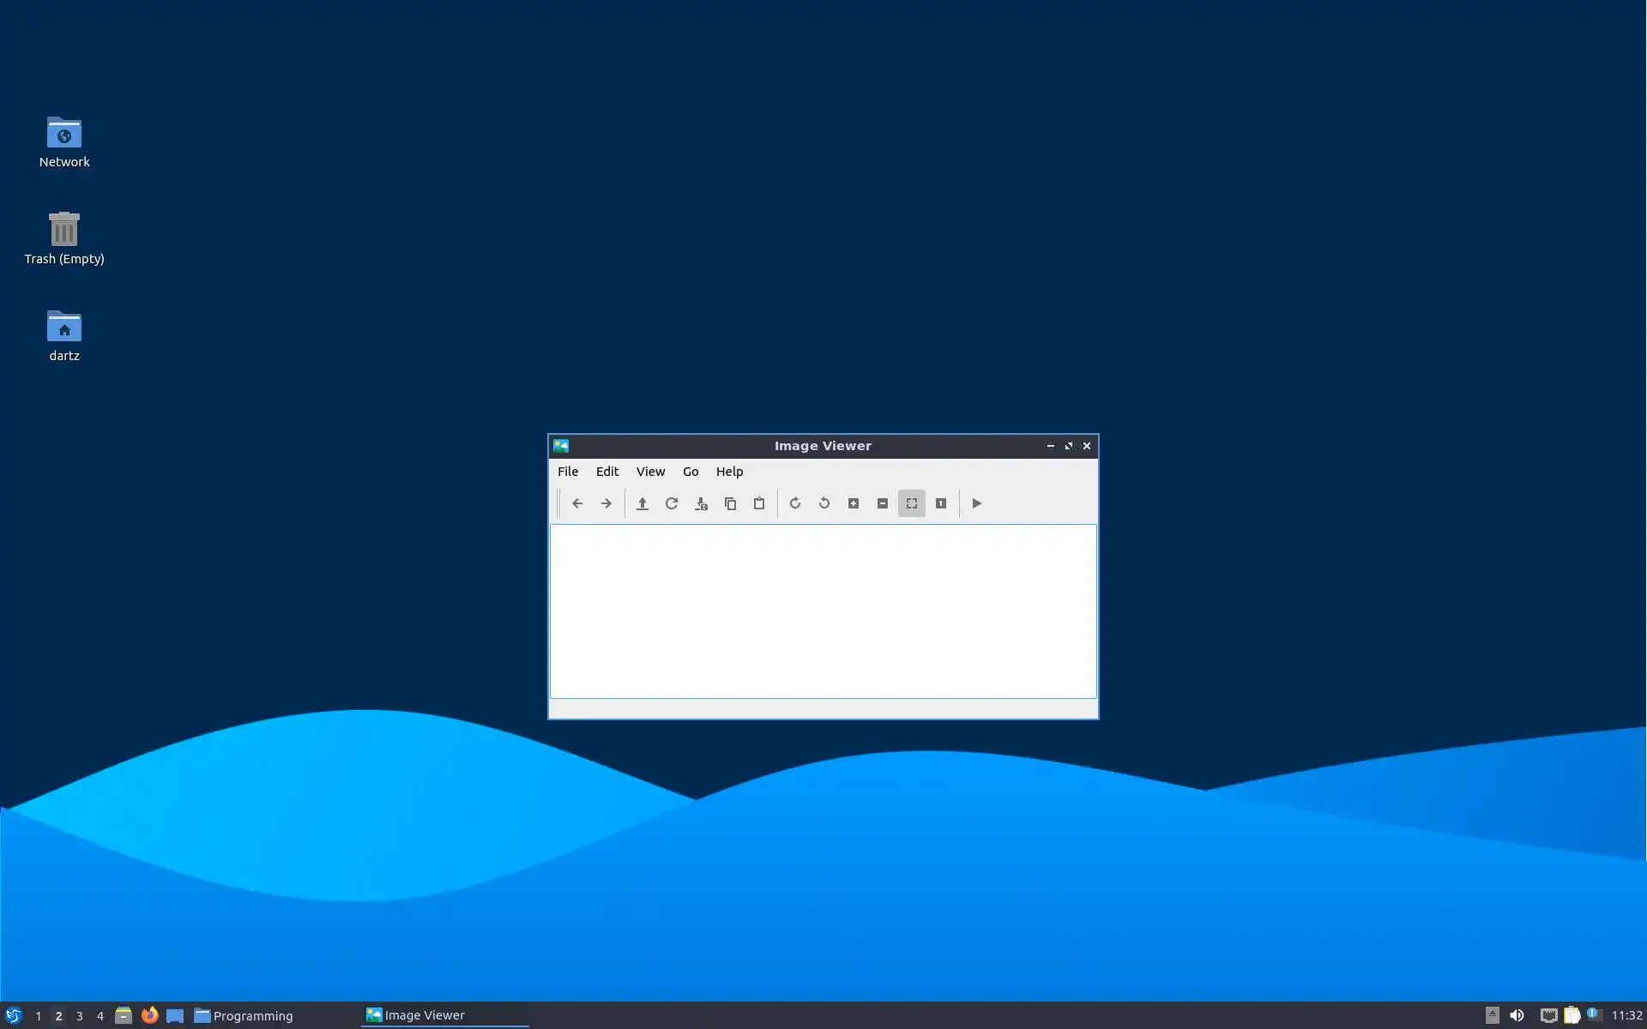
Task: Click the Save As toolbar icon
Action: tap(701, 503)
